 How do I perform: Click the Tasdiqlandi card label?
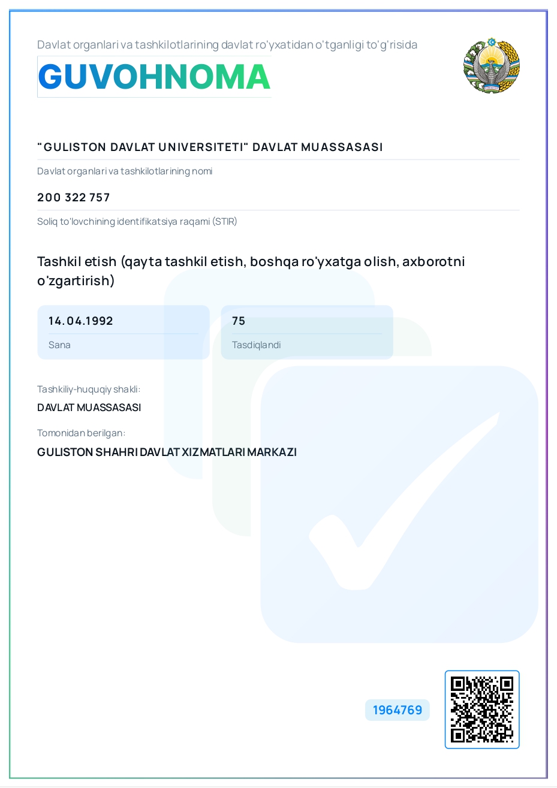[x=257, y=345]
